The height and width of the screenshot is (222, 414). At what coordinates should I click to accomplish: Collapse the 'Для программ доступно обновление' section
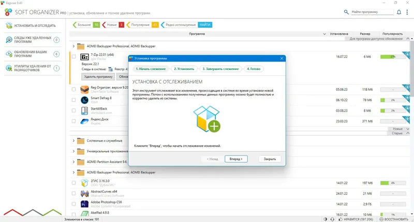tap(408, 39)
